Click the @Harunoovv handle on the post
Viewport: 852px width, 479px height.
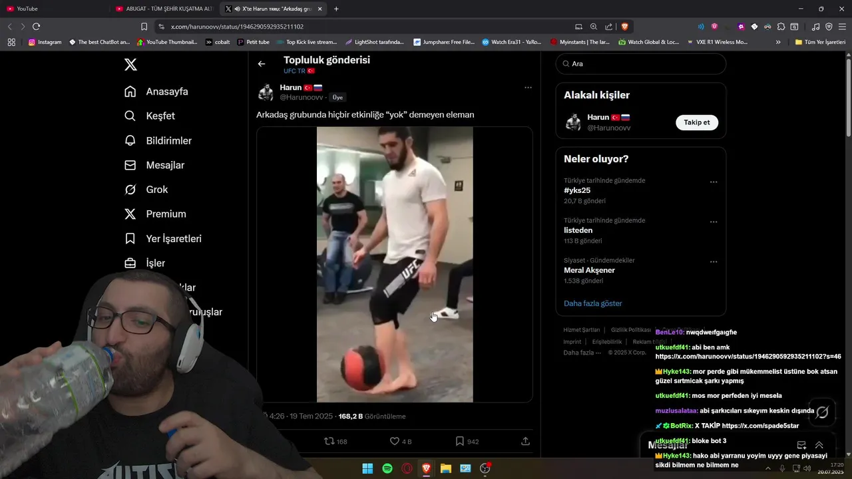302,98
